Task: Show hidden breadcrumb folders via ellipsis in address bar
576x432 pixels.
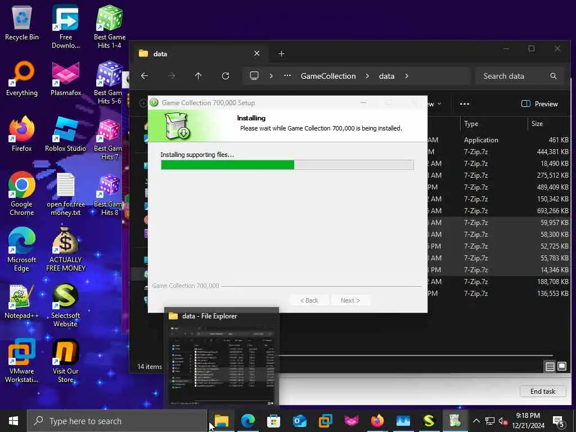Action: [x=287, y=76]
